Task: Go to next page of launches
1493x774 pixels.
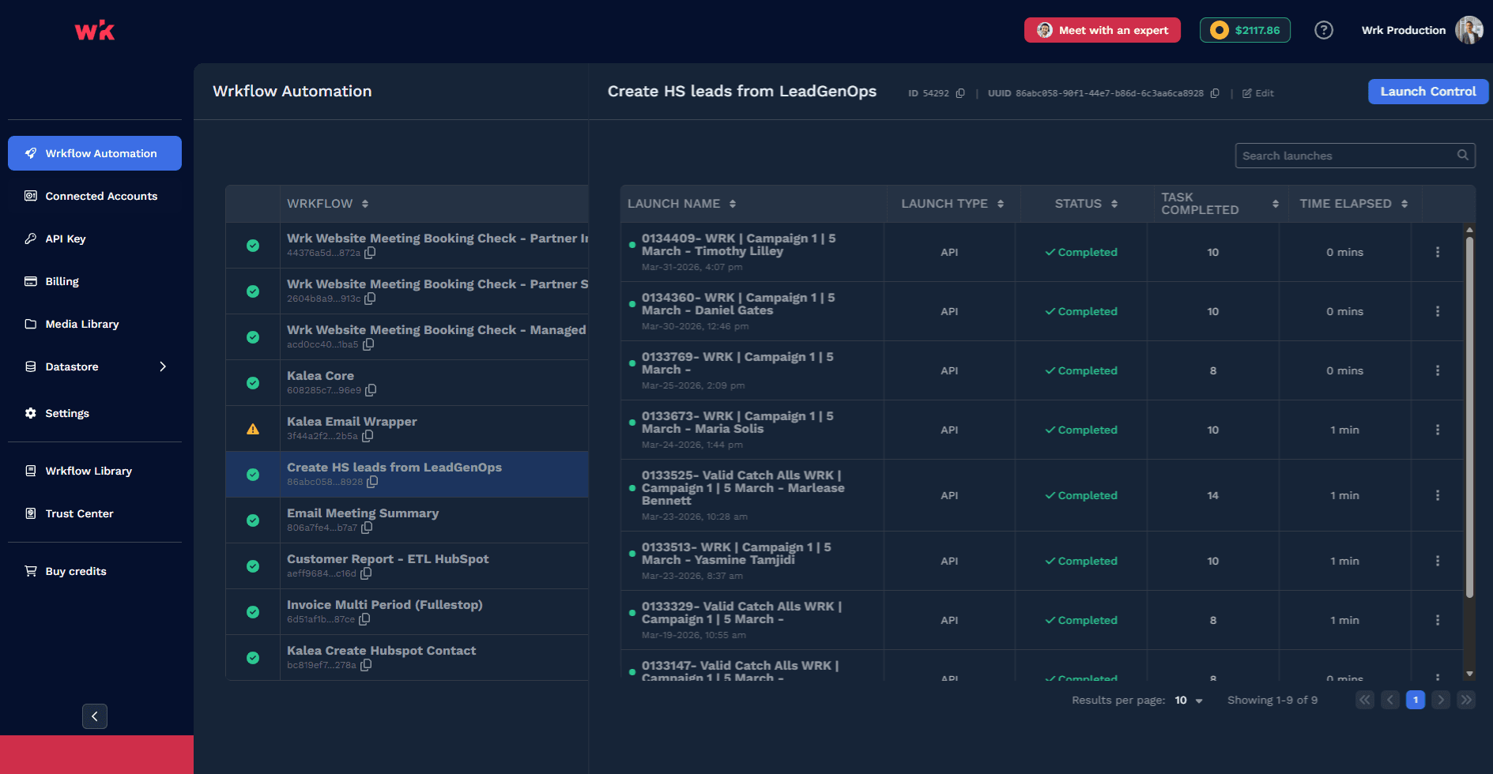Action: click(x=1441, y=700)
